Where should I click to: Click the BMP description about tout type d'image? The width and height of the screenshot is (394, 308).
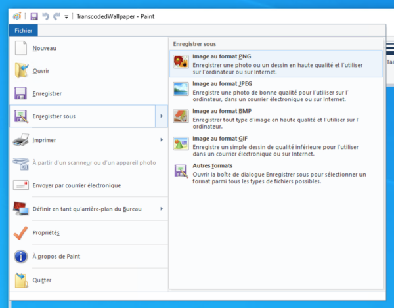click(276, 123)
